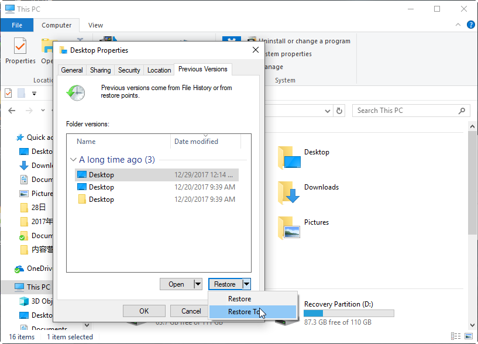Click main pane scrollbar up arrow
Screen dimensions: 478x344
472,126
